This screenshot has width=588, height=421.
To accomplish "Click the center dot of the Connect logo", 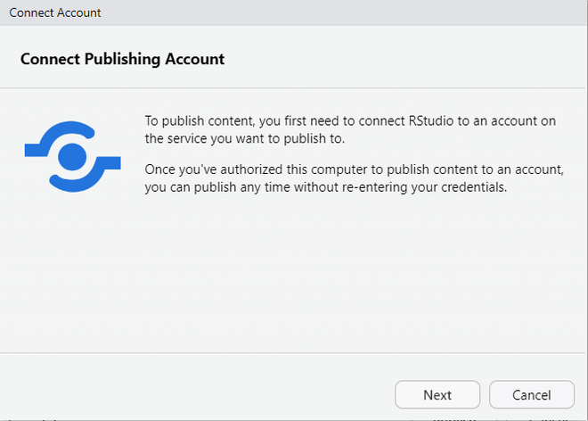I will tap(72, 158).
